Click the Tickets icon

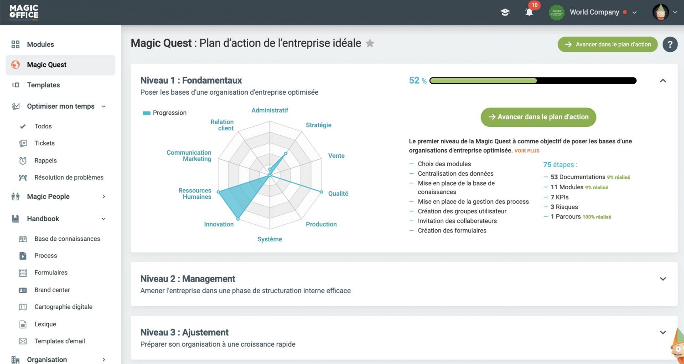point(23,143)
